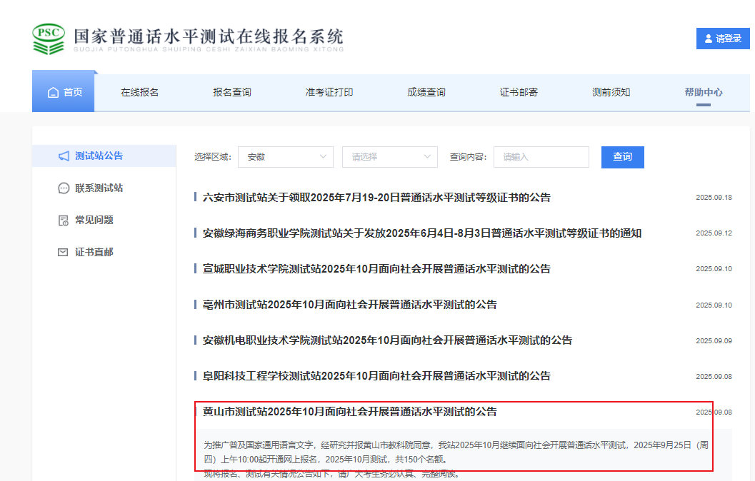Open 帮助中心 navigation tab
This screenshot has width=755, height=481.
(703, 92)
